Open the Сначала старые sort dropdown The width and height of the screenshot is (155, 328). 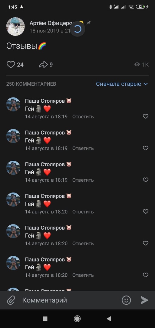122,84
